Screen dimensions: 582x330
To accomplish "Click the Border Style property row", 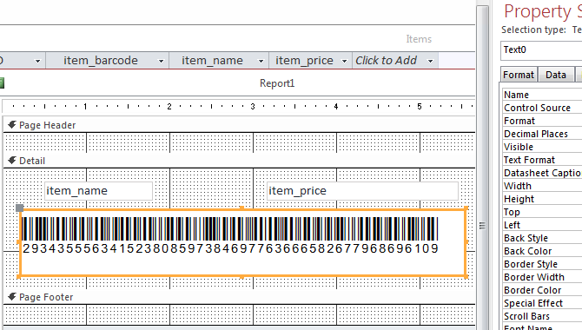I will [542, 264].
